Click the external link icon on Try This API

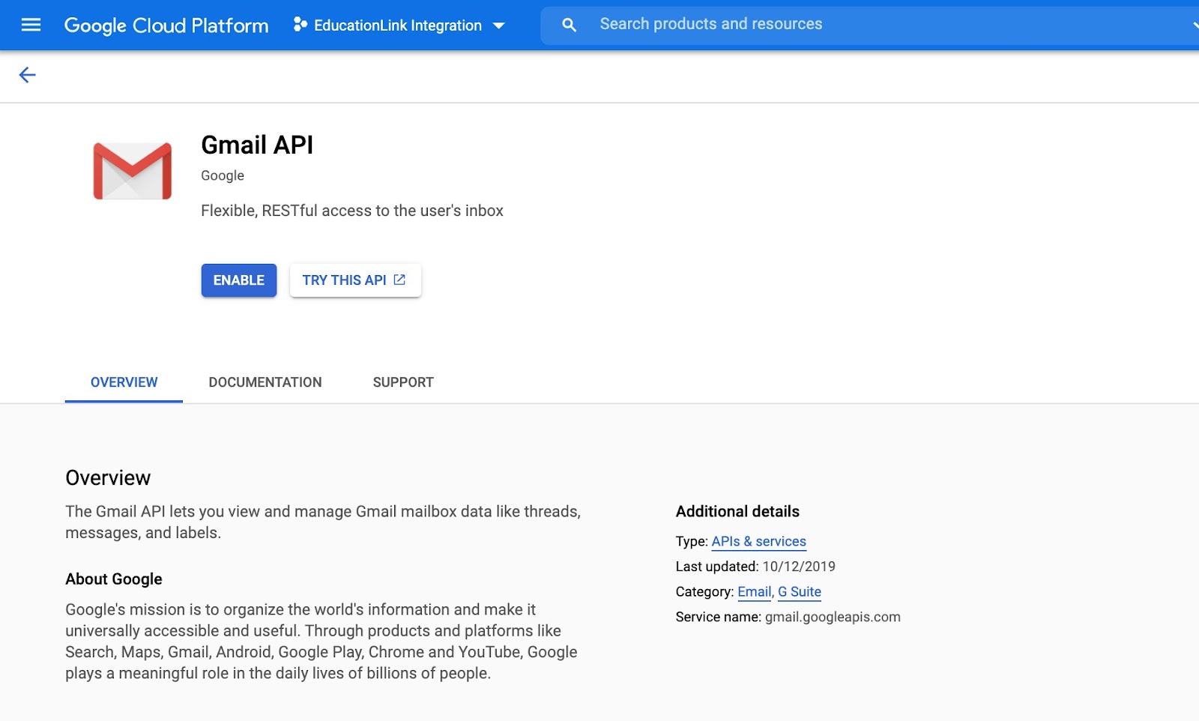pos(399,280)
